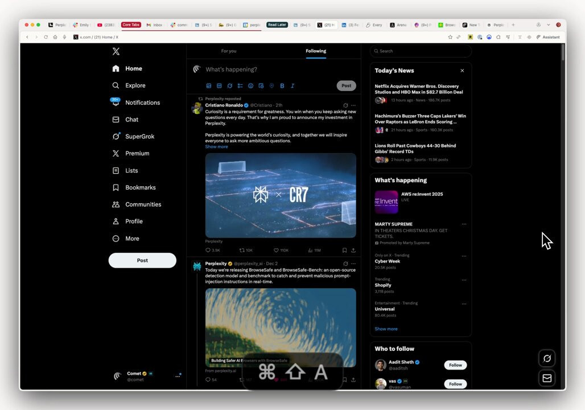Switch to the Following tab
The width and height of the screenshot is (585, 410).
316,51
